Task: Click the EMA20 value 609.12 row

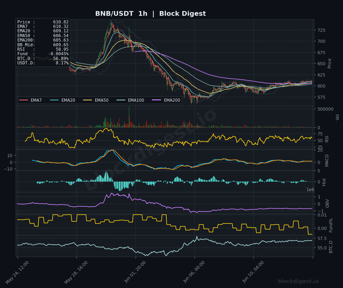Action: (x=43, y=31)
